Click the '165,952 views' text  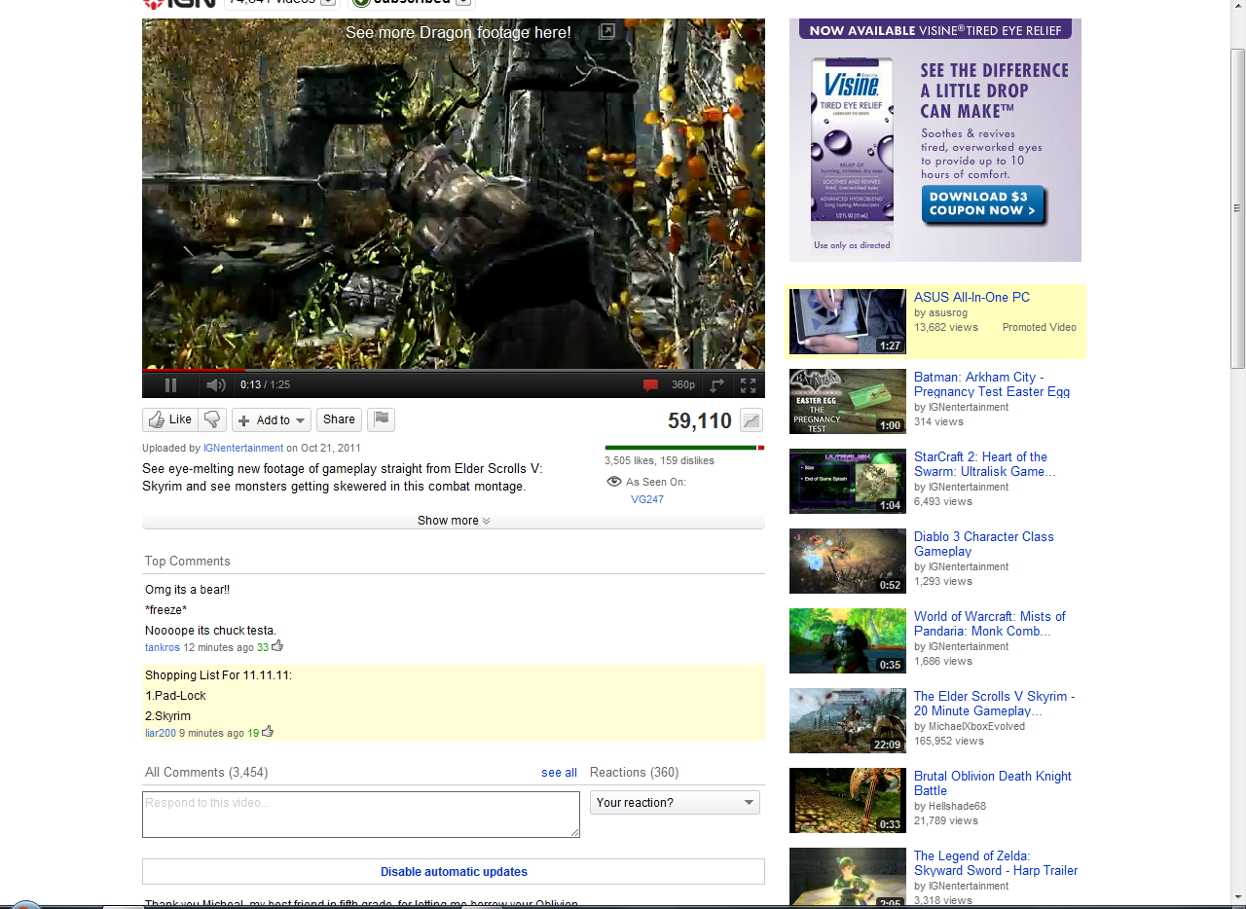[947, 741]
